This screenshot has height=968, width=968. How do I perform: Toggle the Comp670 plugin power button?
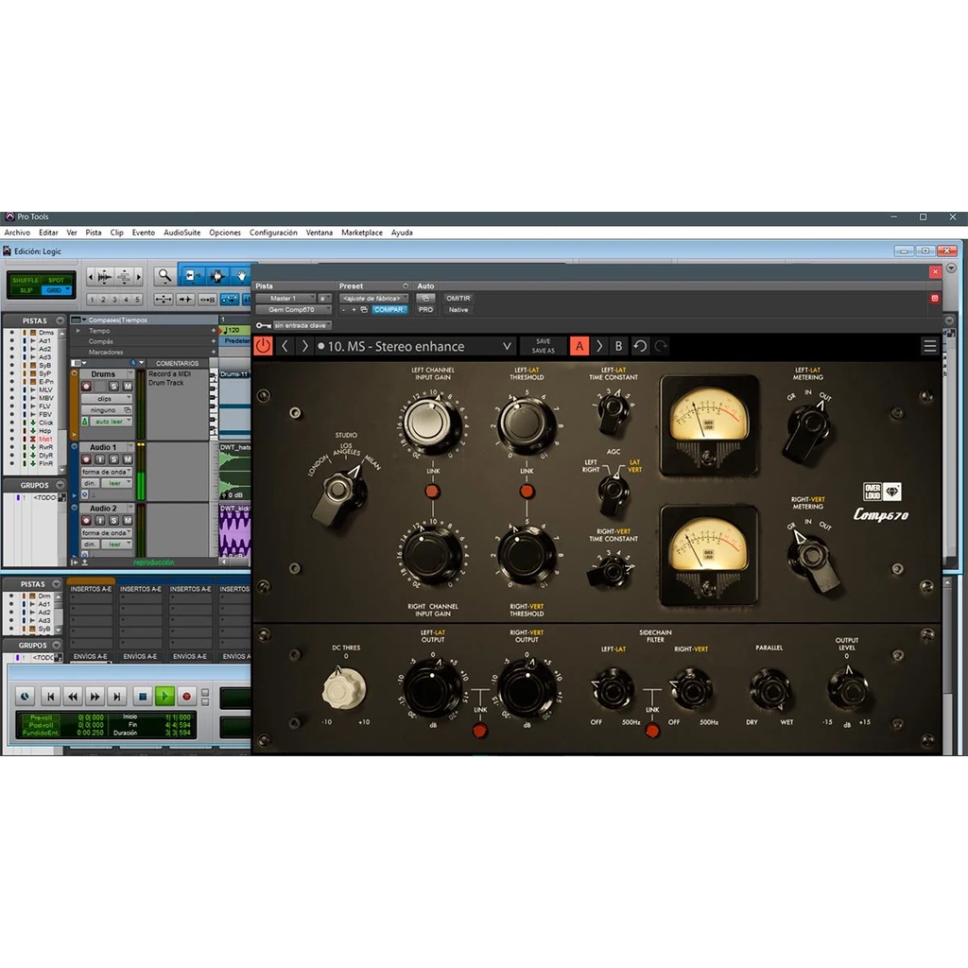(x=263, y=346)
